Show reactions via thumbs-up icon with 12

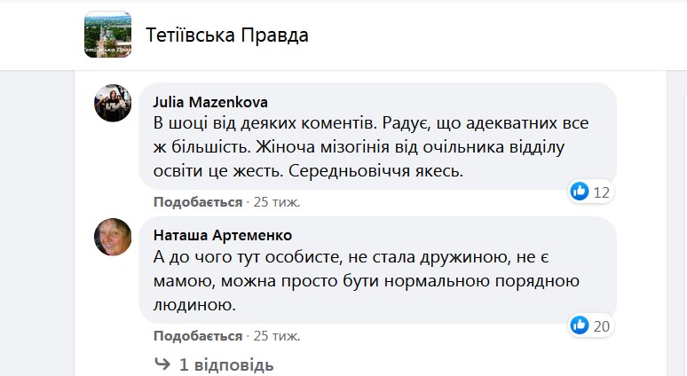click(580, 192)
